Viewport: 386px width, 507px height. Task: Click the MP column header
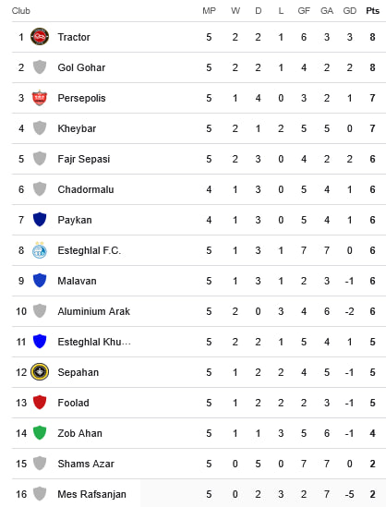click(209, 11)
